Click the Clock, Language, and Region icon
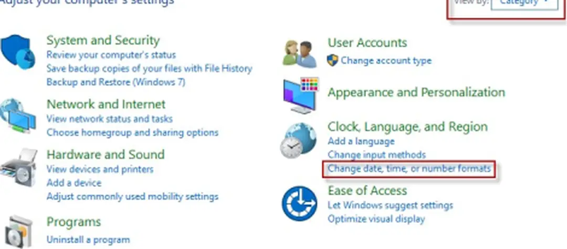 click(298, 141)
